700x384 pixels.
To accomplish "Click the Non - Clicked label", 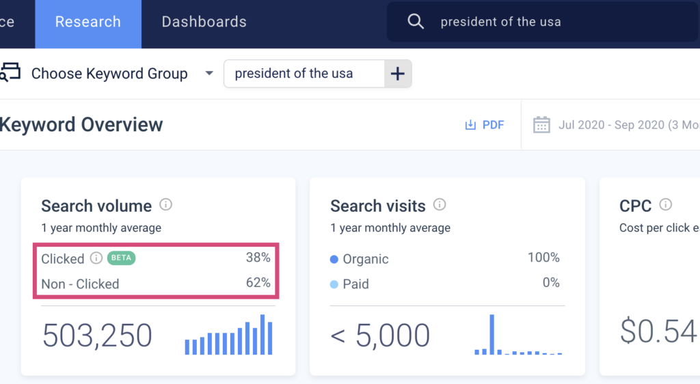I will coord(80,284).
